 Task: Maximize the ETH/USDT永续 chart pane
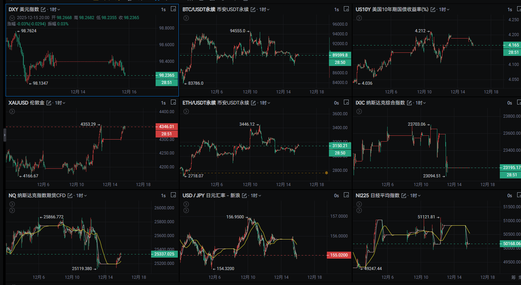coord(346,102)
